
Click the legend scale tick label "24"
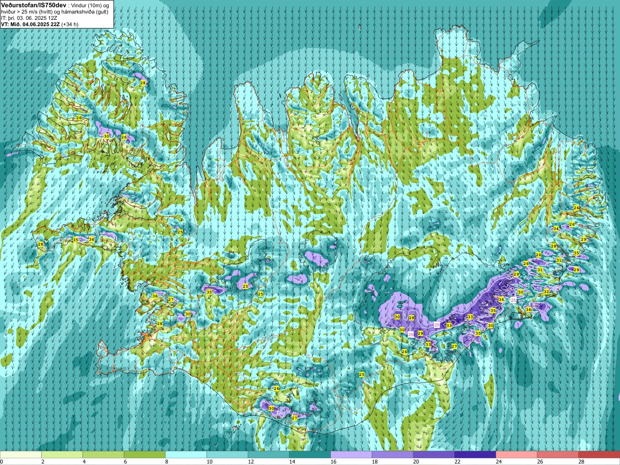tap(498, 462)
